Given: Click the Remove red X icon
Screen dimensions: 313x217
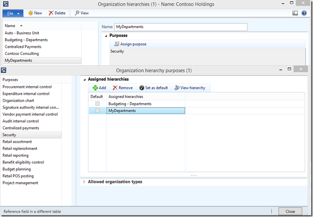Looking at the screenshot, I should coord(115,88).
